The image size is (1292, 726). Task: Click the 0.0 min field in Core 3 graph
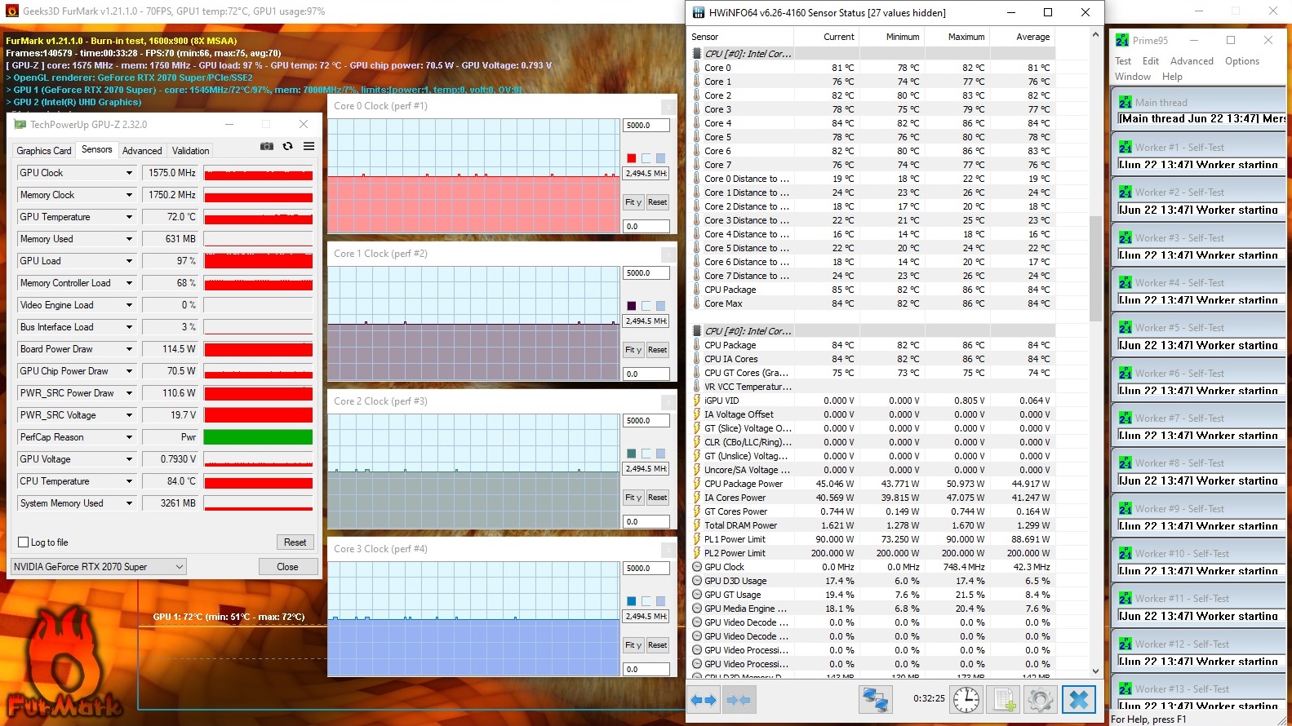click(646, 670)
